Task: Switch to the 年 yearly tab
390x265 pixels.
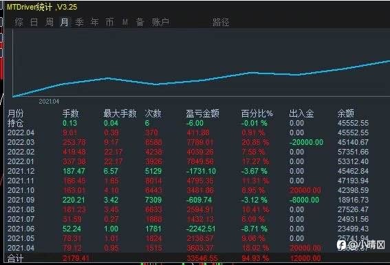Action: pos(94,23)
